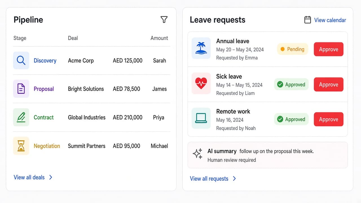Click the Negotiation hourglass stage icon
This screenshot has height=203, width=361.
coord(21,146)
